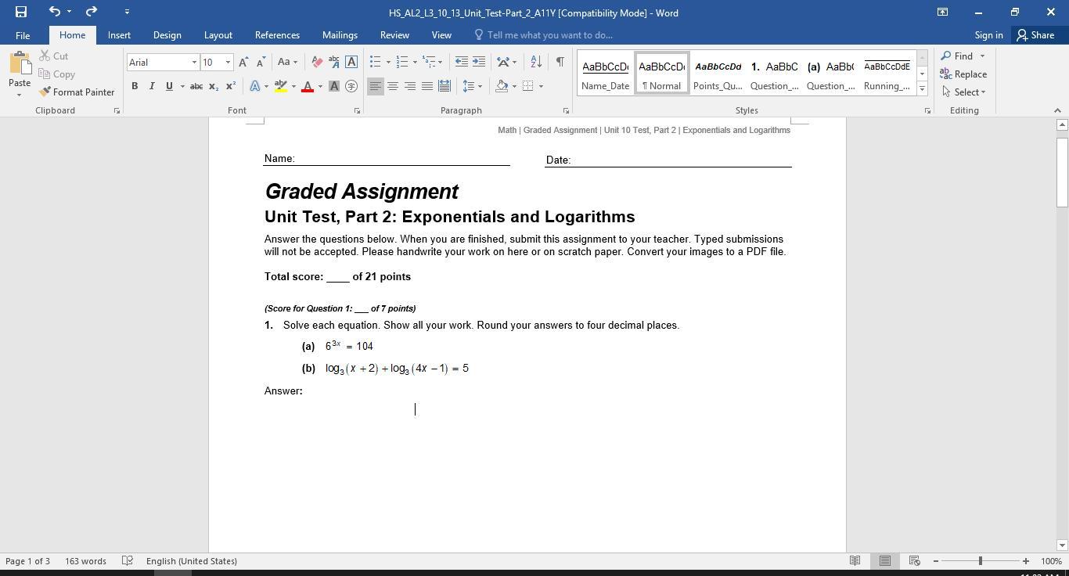Switch to the Insert tab
Viewport: 1069px width, 576px height.
[119, 35]
